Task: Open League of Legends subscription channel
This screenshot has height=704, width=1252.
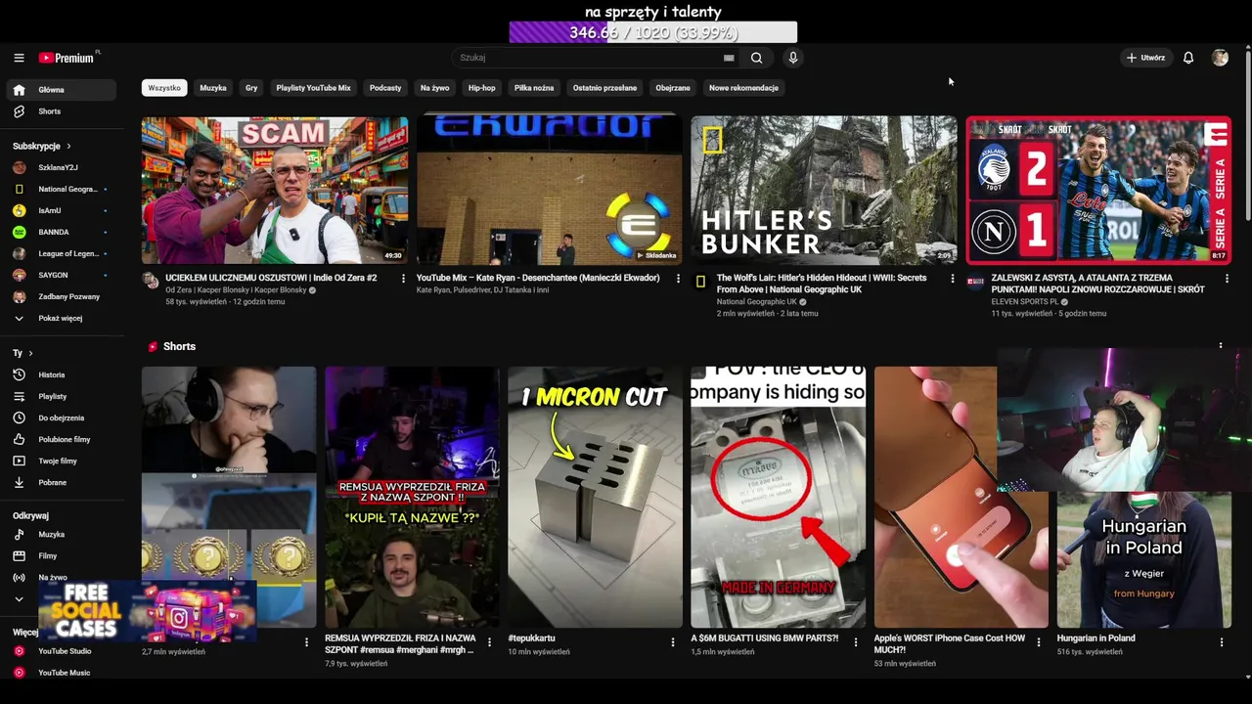Action: click(61, 253)
